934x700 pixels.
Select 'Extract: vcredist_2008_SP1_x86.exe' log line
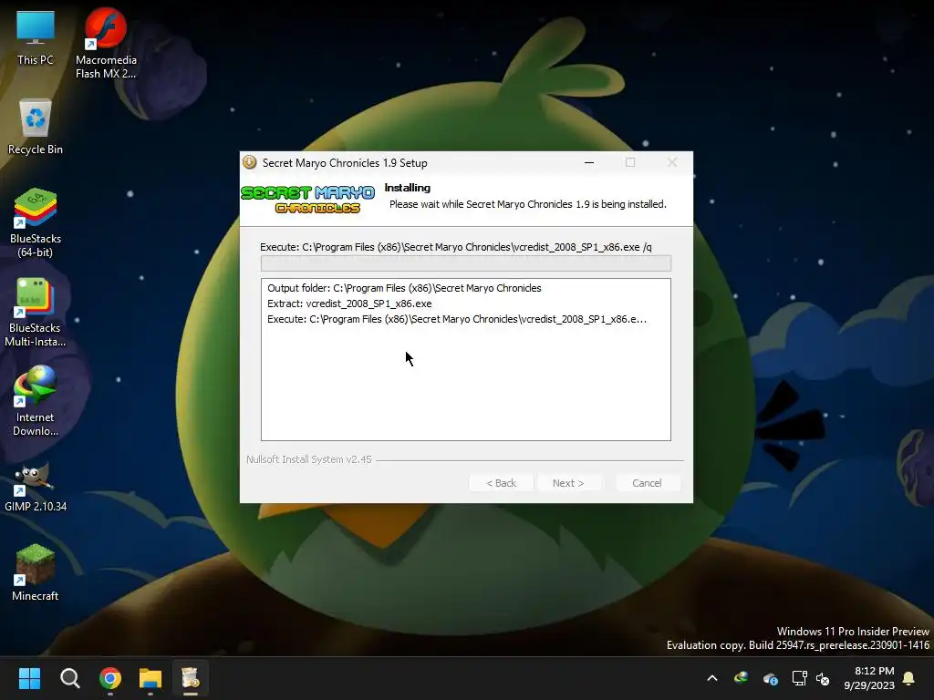click(x=349, y=304)
